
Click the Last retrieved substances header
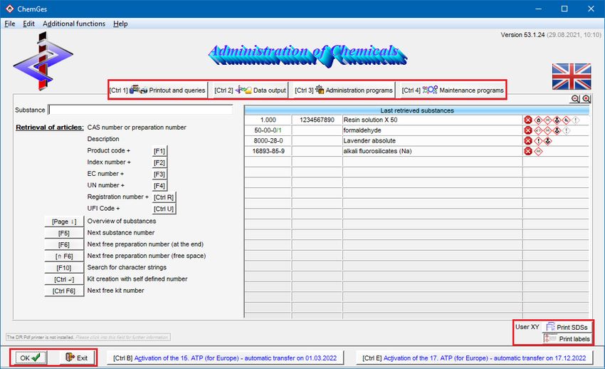[x=416, y=110]
